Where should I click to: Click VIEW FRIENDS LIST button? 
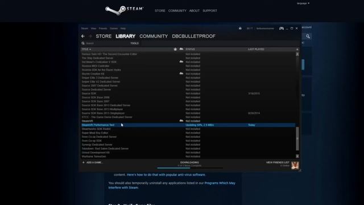[278, 162]
